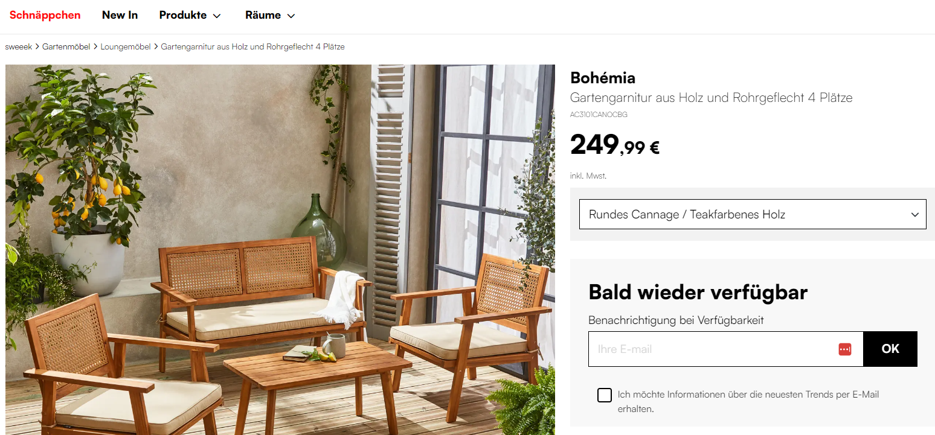
Task: Expand the Produkte menu
Action: click(x=190, y=16)
